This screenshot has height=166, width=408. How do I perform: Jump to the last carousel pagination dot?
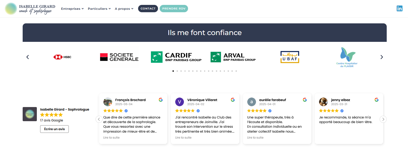click(x=236, y=71)
